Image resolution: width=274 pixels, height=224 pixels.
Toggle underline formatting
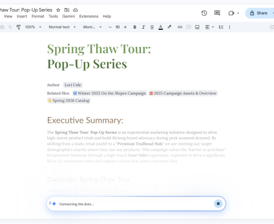152,27
